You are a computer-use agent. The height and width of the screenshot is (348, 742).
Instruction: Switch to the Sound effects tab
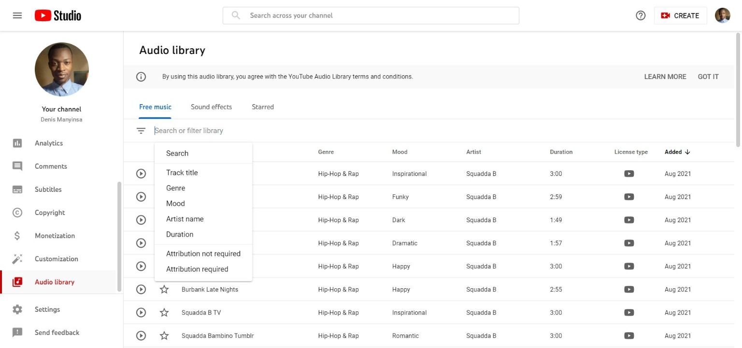tap(211, 107)
